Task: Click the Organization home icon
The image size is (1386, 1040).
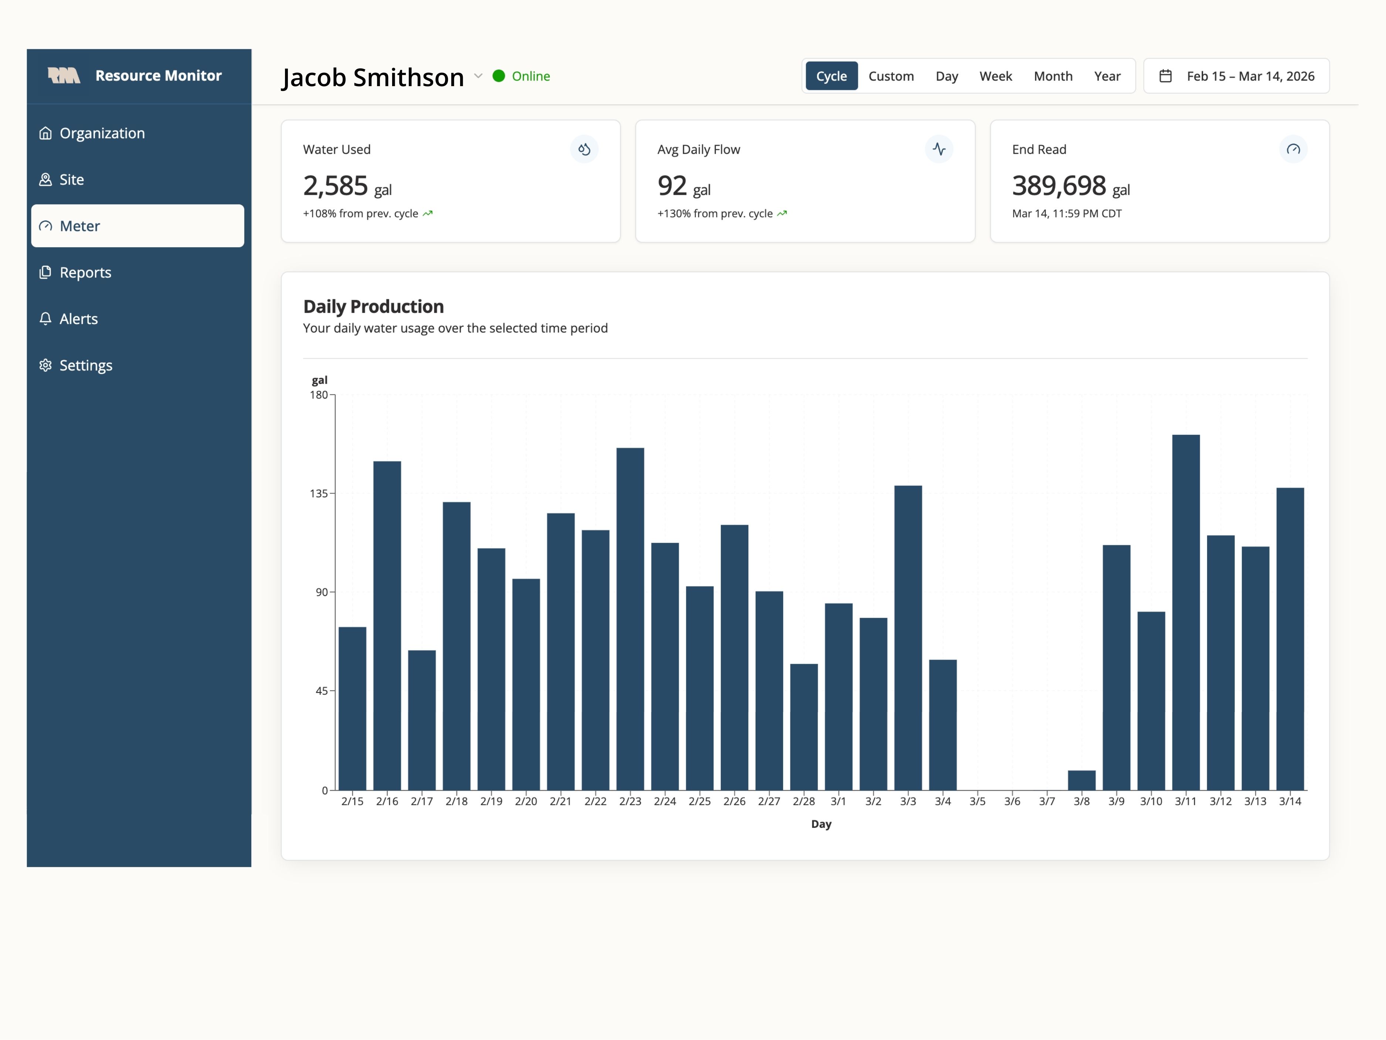Action: point(45,133)
